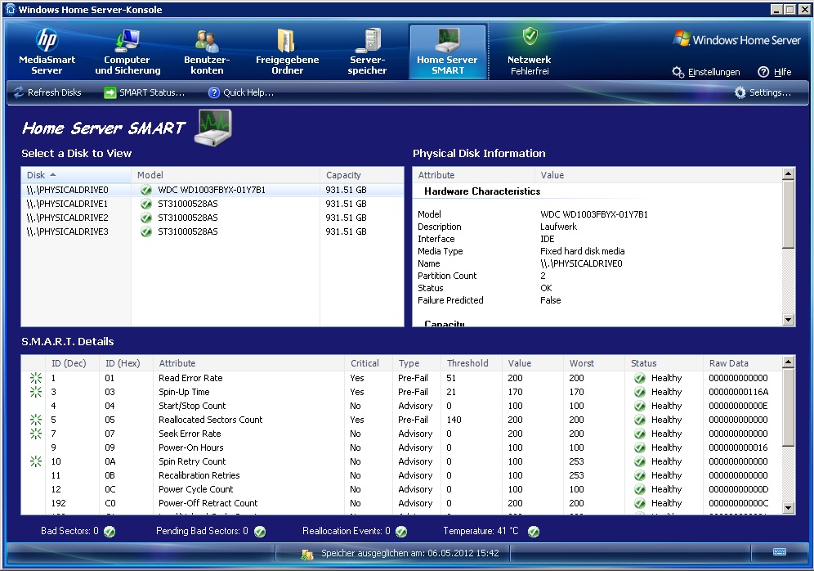The image size is (814, 571).
Task: Switch to Benutzerkonten tab
Action: coord(207,52)
